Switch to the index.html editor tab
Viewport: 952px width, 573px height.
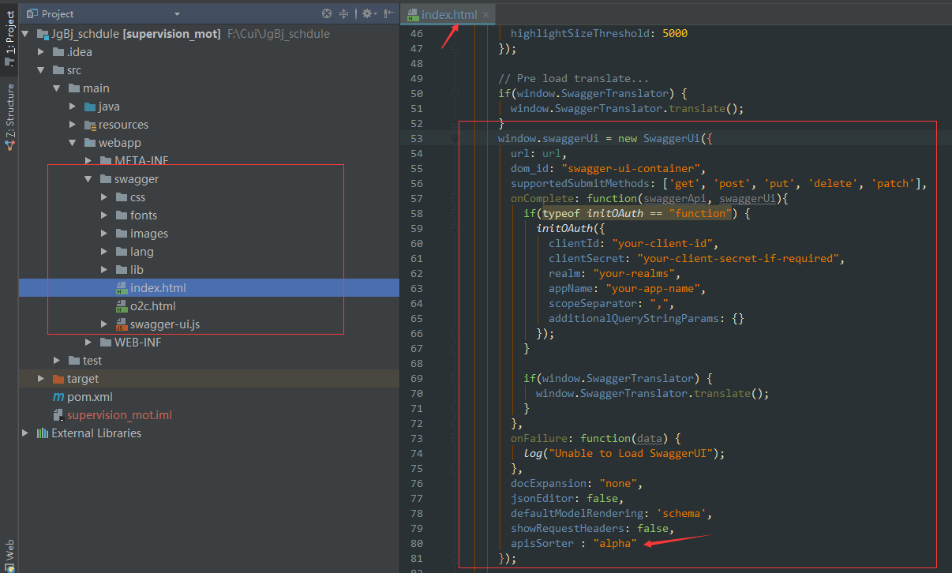tap(448, 14)
